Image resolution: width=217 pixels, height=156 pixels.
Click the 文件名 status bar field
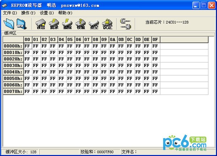pyautogui.click(x=168, y=152)
